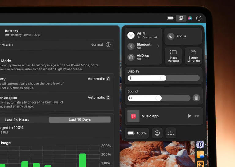The width and height of the screenshot is (235, 167).
Task: Switch to Last 24 Hours tab
Action: tap(17, 119)
